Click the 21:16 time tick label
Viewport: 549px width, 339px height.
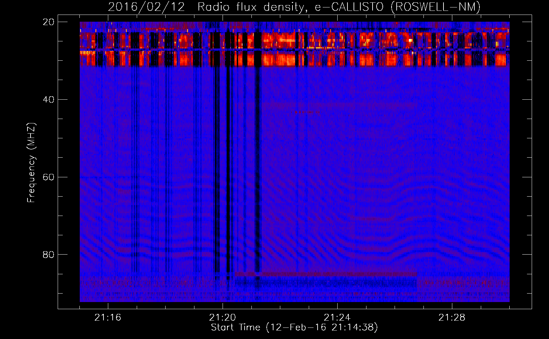tap(108, 318)
